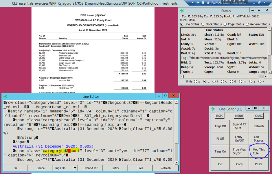Click Mod This Rule button
Viewport: 272px width, 174px height.
point(259,151)
